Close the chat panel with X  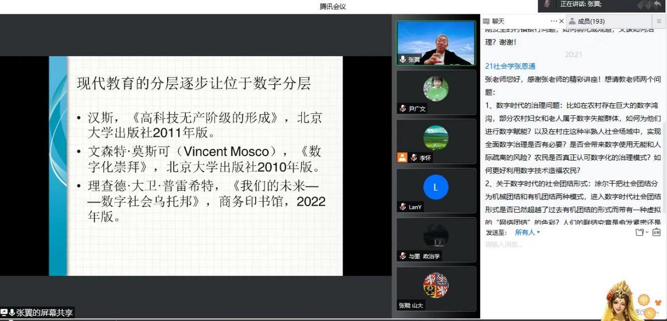[x=561, y=21]
